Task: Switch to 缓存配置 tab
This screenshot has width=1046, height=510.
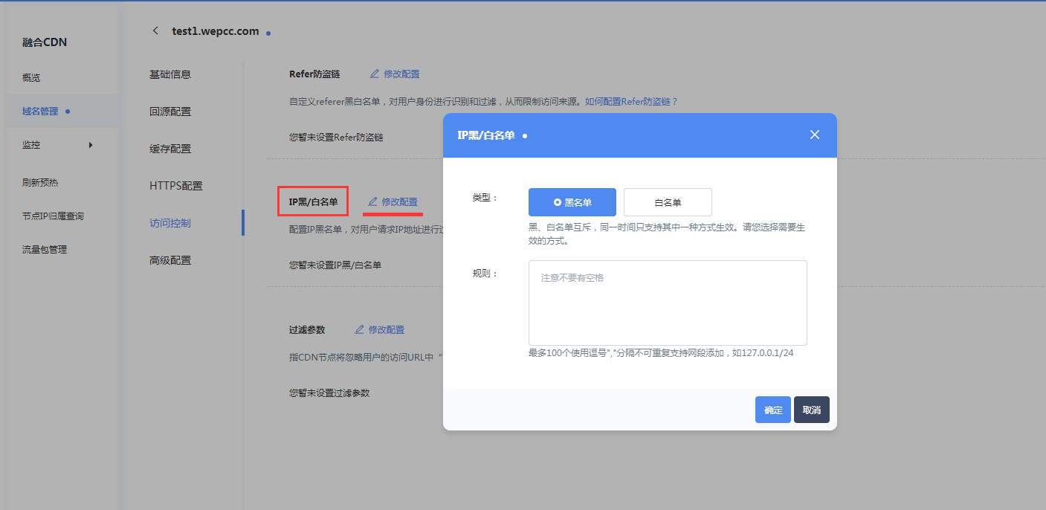Action: pyautogui.click(x=170, y=149)
